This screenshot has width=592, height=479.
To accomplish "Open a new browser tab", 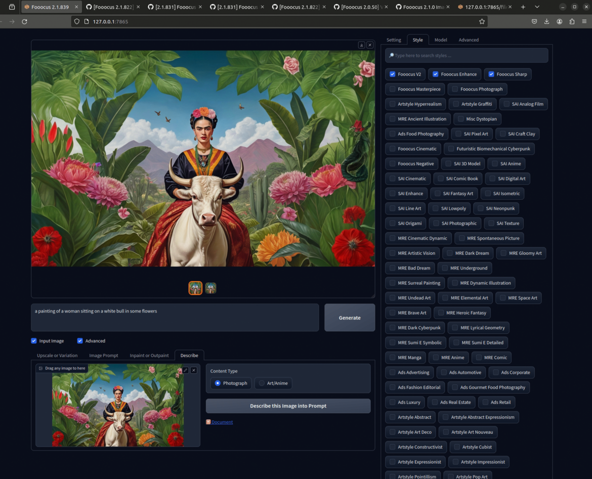I will (x=523, y=7).
